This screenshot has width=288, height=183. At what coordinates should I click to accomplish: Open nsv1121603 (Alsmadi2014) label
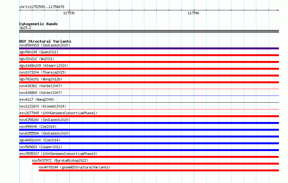click(x=43, y=106)
